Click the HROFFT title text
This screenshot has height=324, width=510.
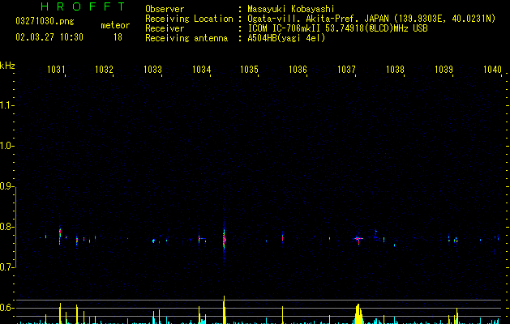[x=83, y=6]
